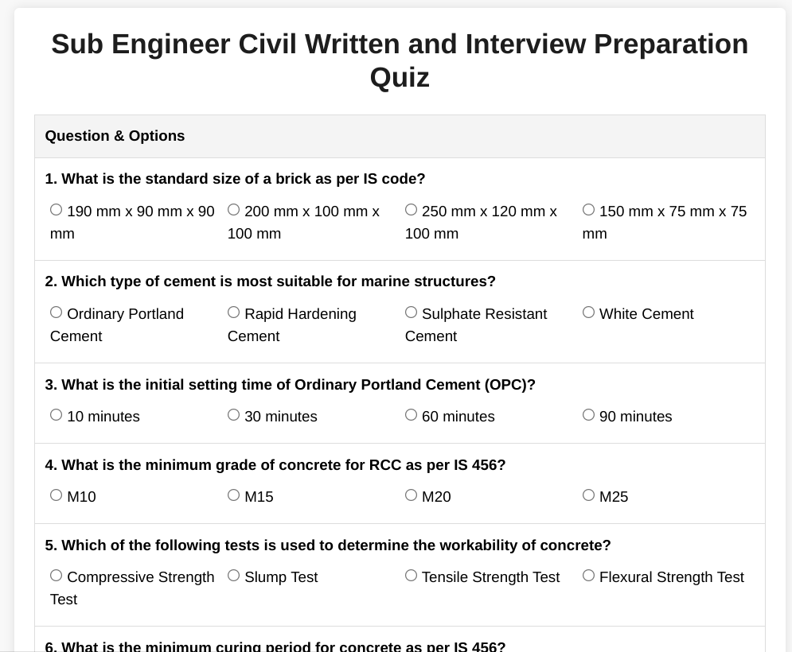Pick M25 concrete grade answer
Viewport: 792px width, 652px height.
coord(588,495)
